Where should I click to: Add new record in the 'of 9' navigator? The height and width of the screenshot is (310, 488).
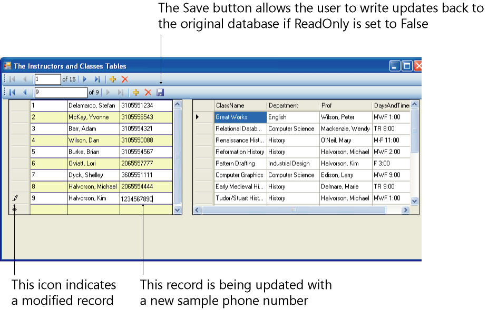click(135, 93)
